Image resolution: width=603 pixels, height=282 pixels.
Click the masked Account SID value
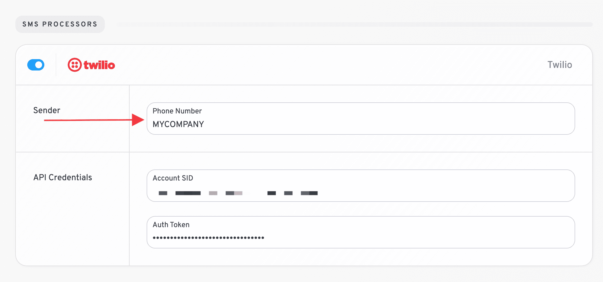(x=239, y=193)
